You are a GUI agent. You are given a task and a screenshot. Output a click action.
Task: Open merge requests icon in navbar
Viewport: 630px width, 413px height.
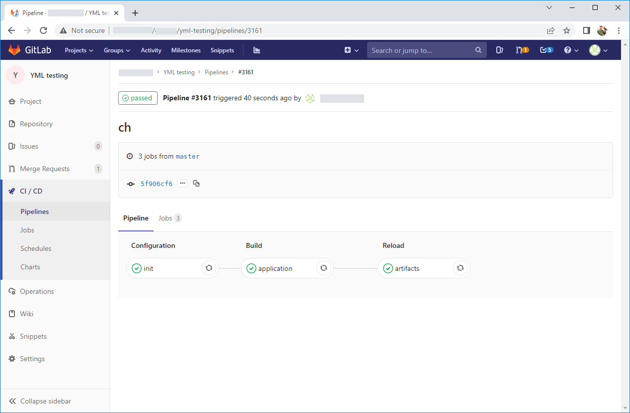(x=522, y=50)
